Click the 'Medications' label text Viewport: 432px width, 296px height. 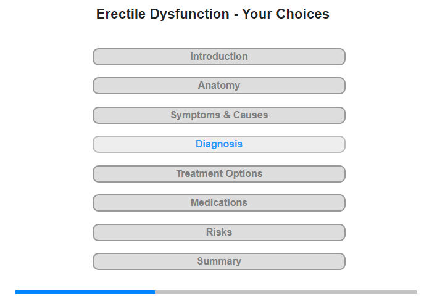click(x=219, y=203)
